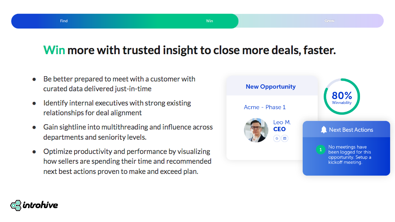Select the Find stage in progress bar

tap(64, 21)
